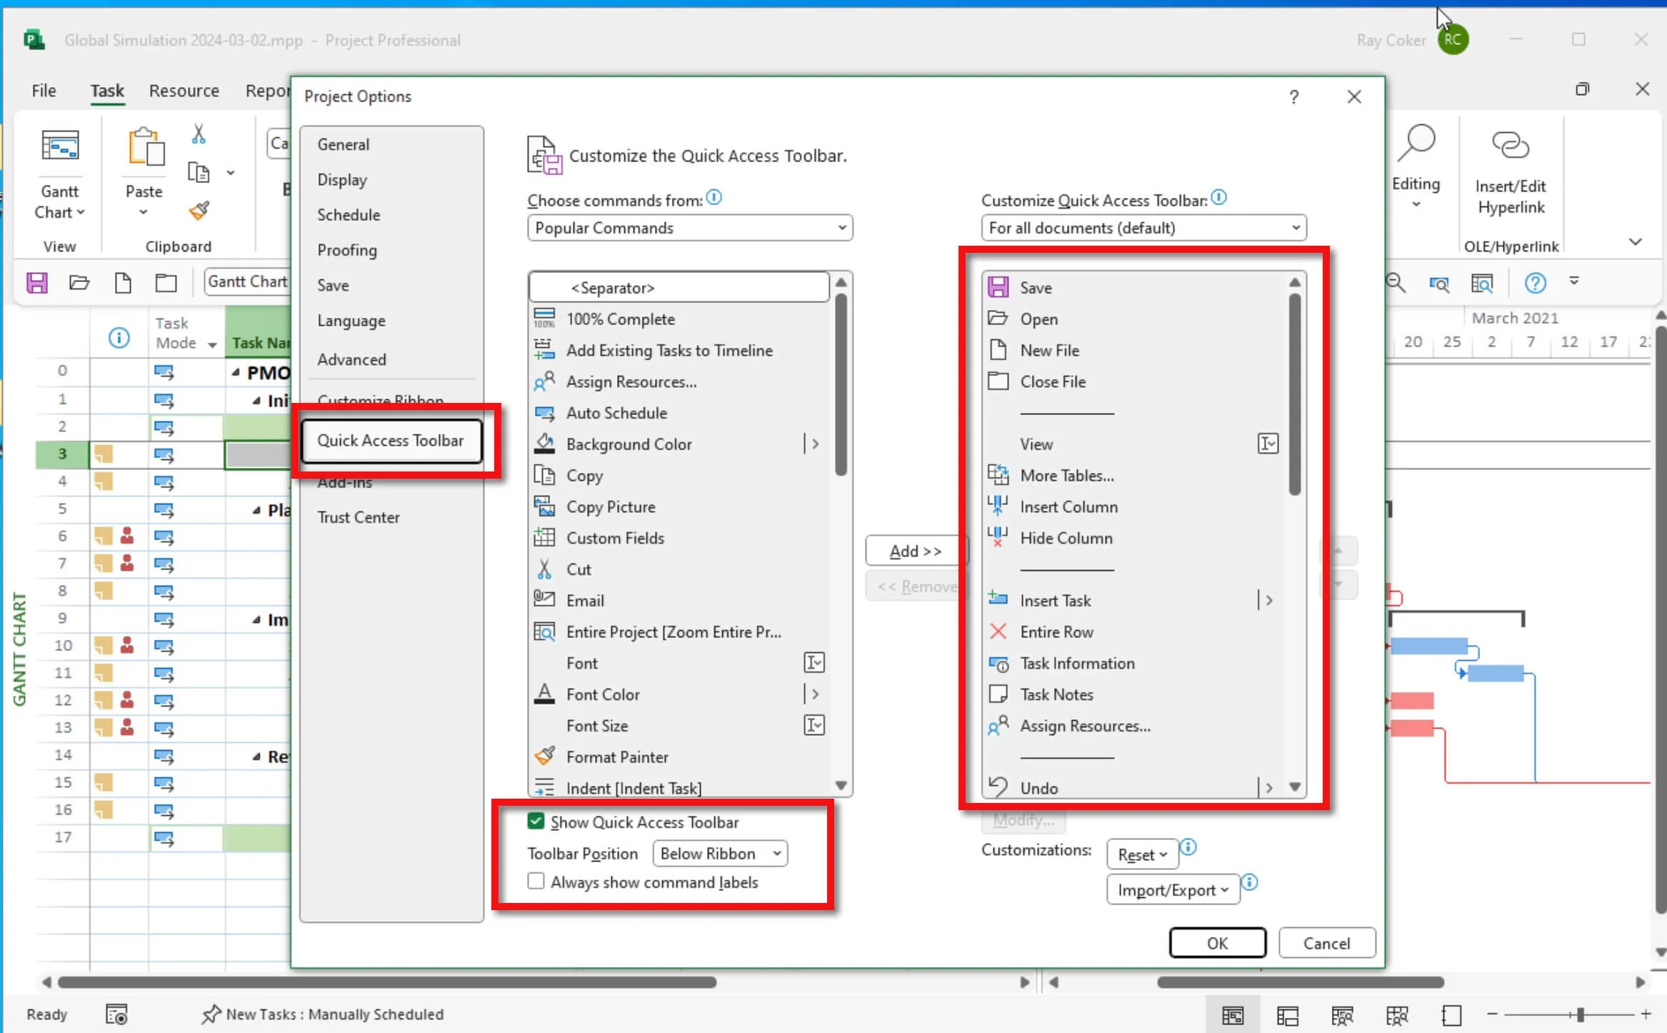Viewport: 1667px width, 1033px height.
Task: Click the Paste clipboard icon
Action: tap(145, 146)
